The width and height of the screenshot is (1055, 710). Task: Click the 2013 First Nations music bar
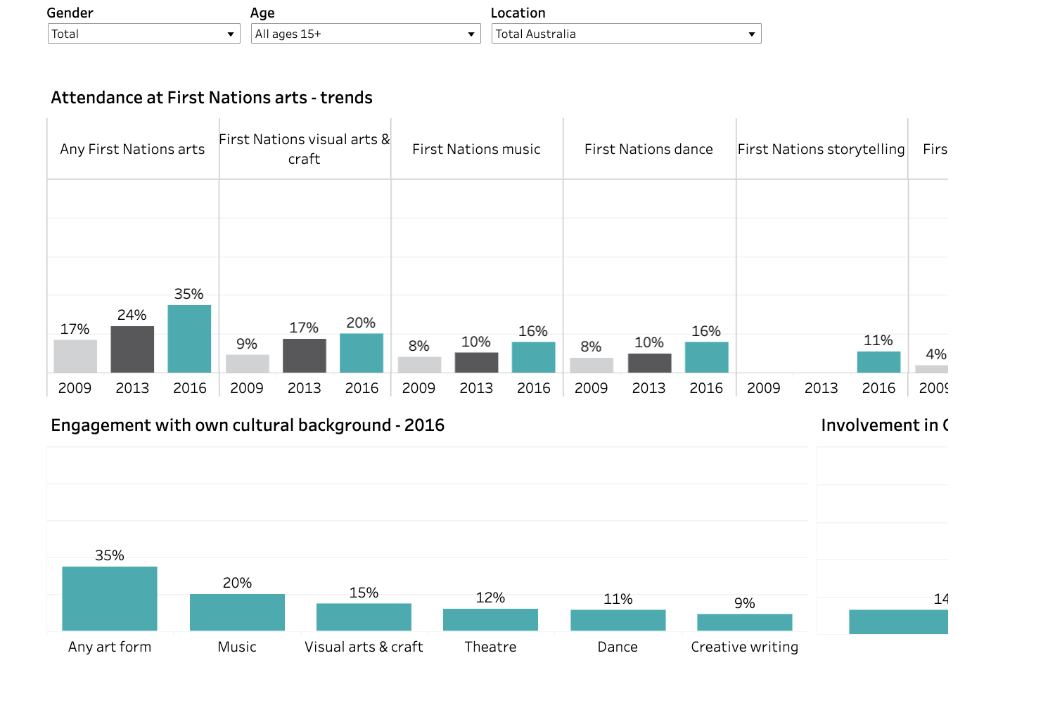click(x=476, y=363)
